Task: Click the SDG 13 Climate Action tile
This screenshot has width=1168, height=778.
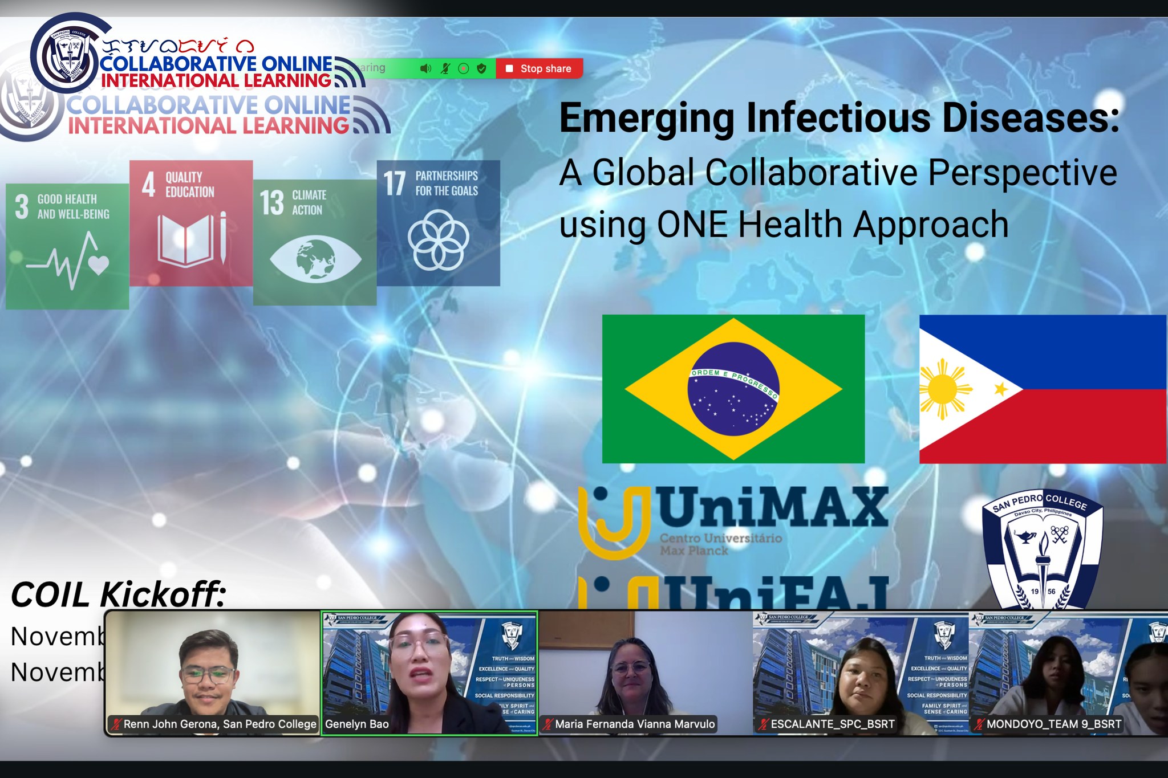Action: coord(315,243)
